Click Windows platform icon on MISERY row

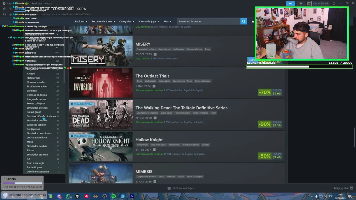(155, 54)
